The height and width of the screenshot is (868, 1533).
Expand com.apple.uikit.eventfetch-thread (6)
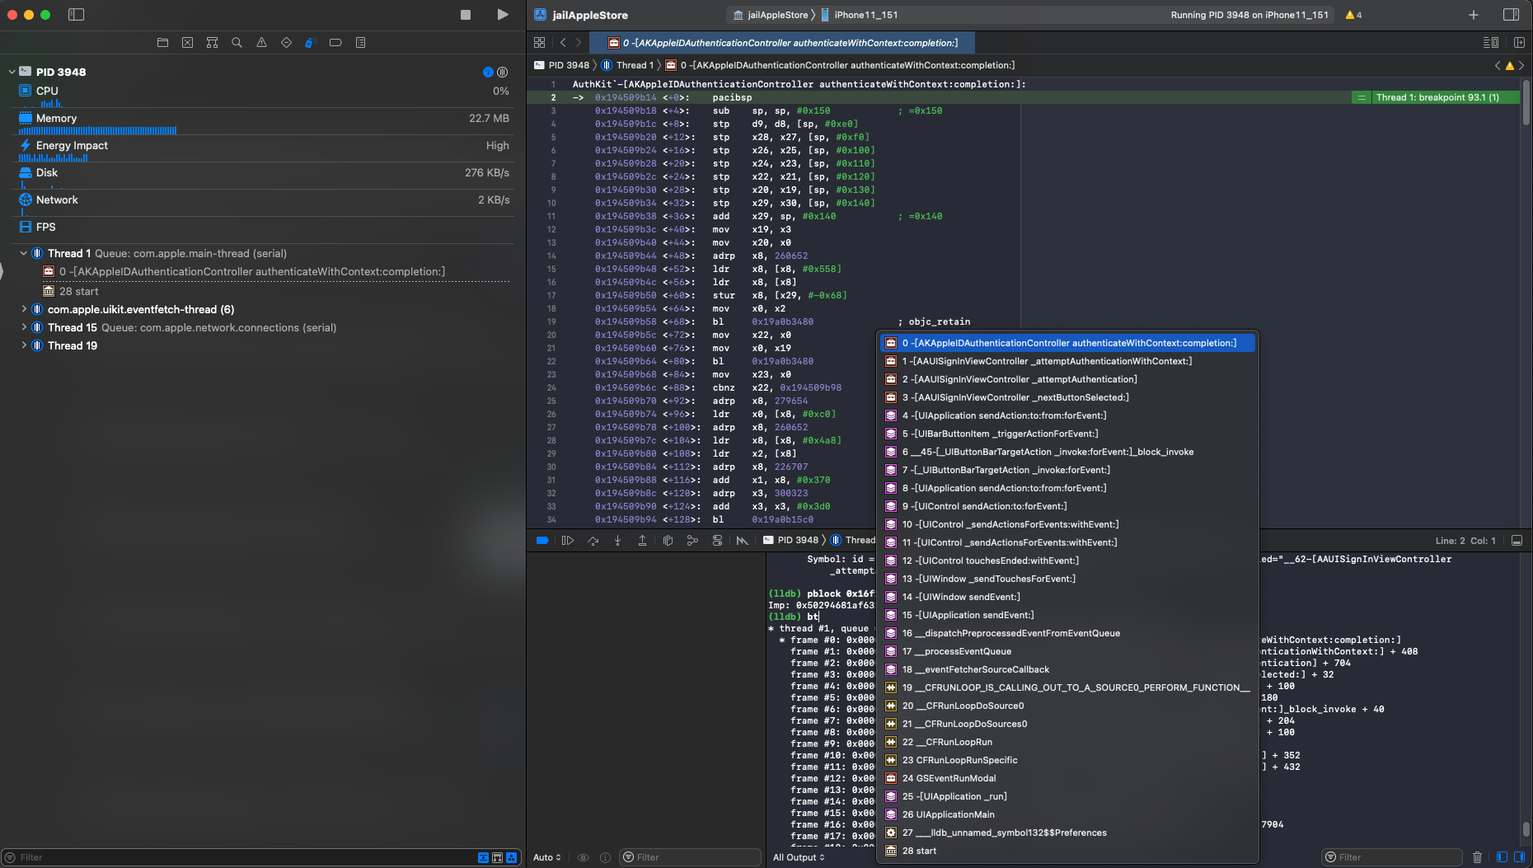23,309
